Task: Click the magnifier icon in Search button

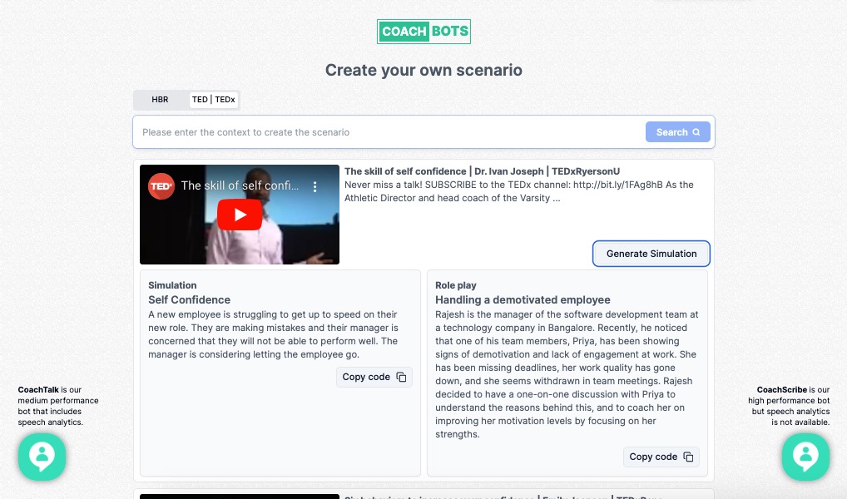Action: pos(696,132)
